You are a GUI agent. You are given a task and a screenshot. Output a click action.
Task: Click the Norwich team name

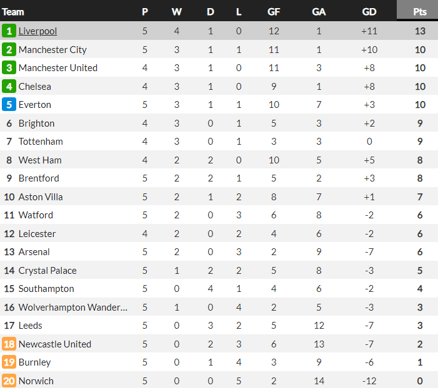36,381
